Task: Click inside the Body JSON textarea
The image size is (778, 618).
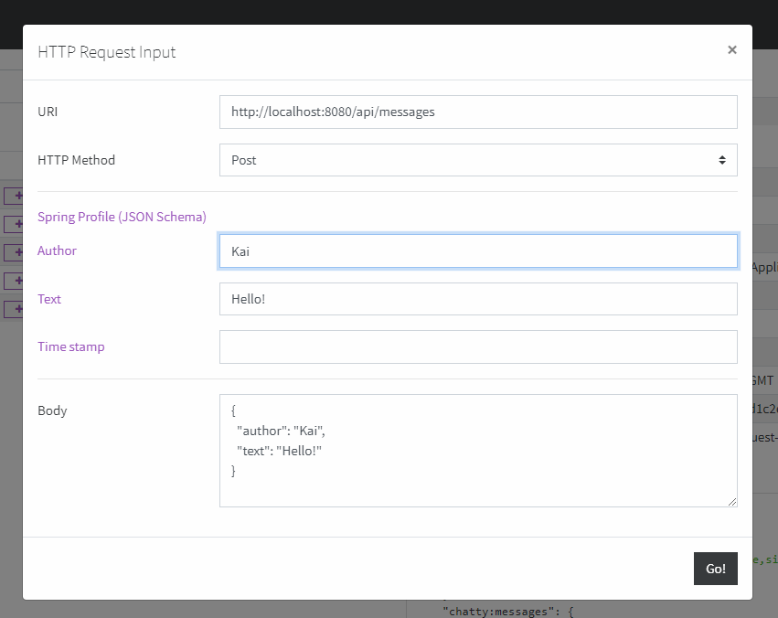Action: point(477,450)
